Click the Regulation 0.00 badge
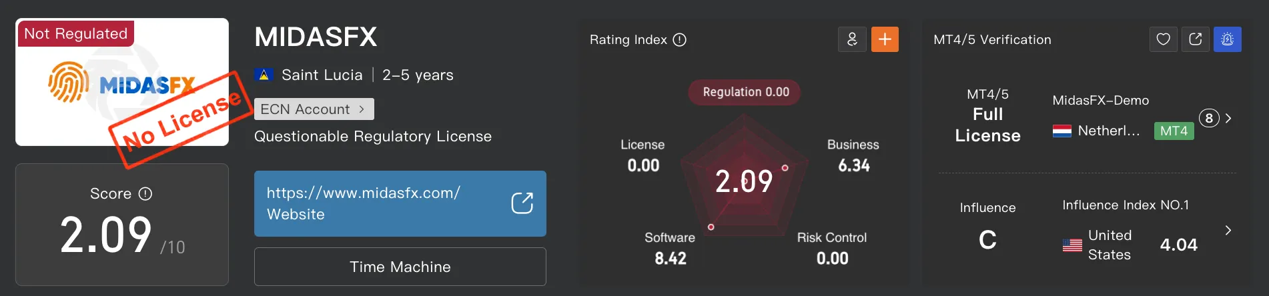Screen dimensions: 1269x296 (745, 92)
